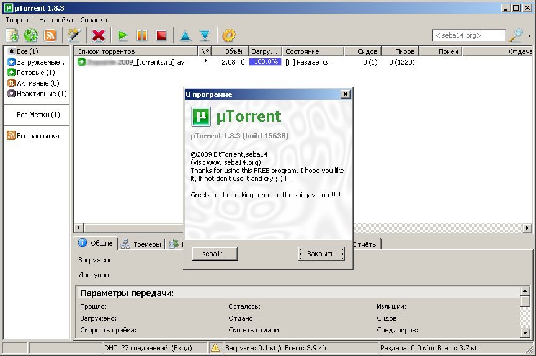The image size is (536, 356).
Task: Stop torrent with red stop icon
Action: coord(161,35)
